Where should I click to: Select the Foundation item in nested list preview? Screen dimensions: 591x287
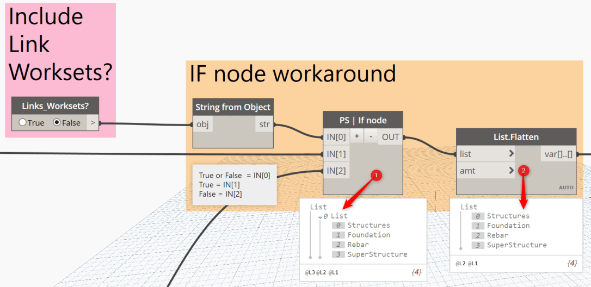tap(368, 235)
